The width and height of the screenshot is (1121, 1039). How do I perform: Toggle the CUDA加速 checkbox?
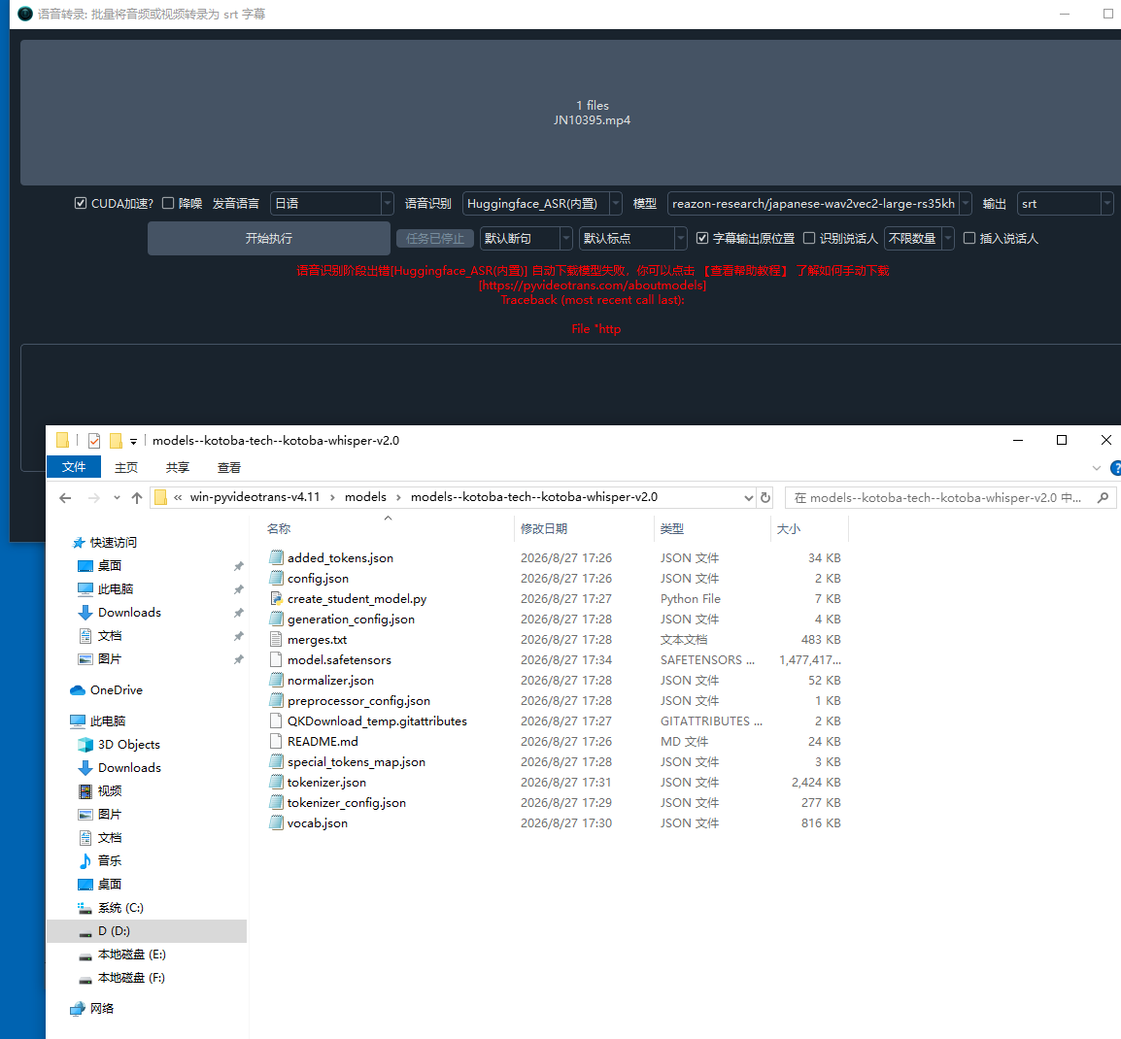click(81, 204)
